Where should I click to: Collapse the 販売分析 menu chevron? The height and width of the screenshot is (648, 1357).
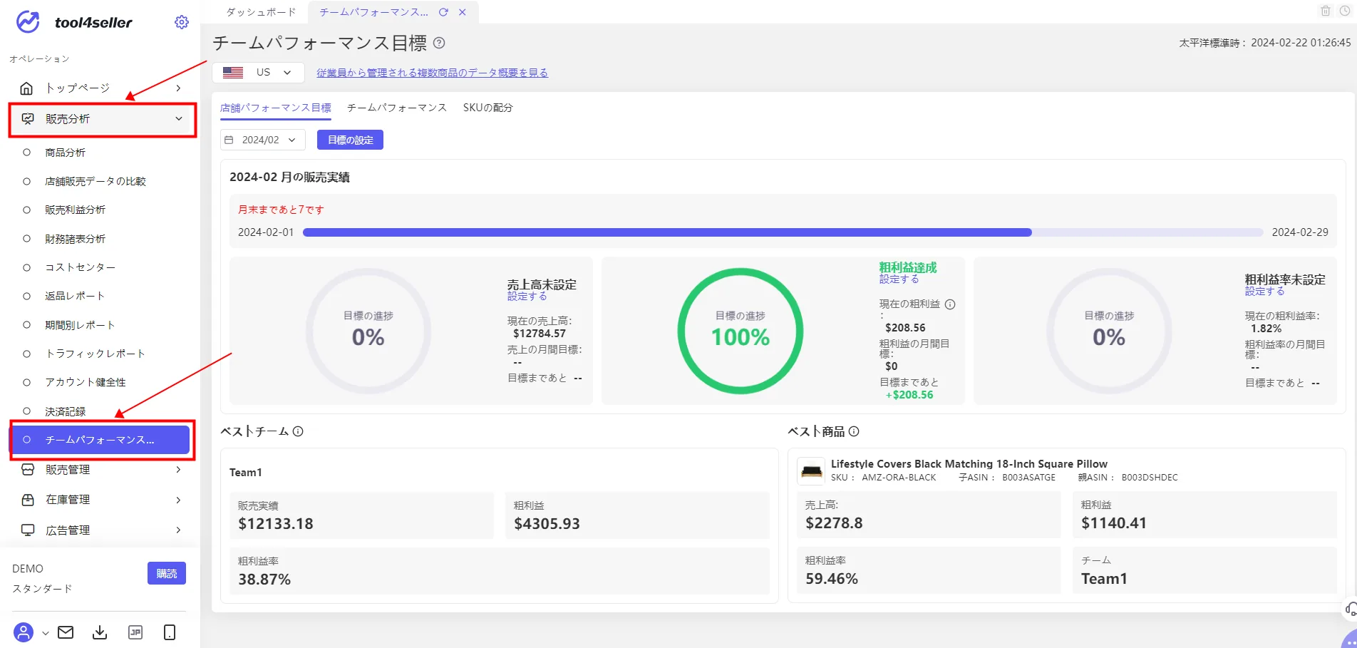pyautogui.click(x=179, y=119)
